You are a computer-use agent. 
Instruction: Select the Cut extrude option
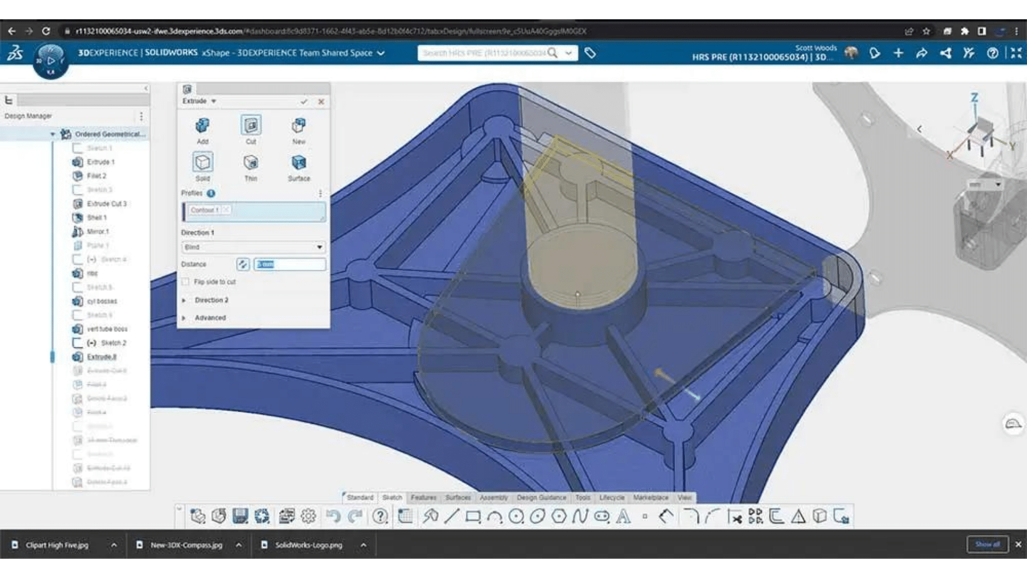tap(251, 130)
